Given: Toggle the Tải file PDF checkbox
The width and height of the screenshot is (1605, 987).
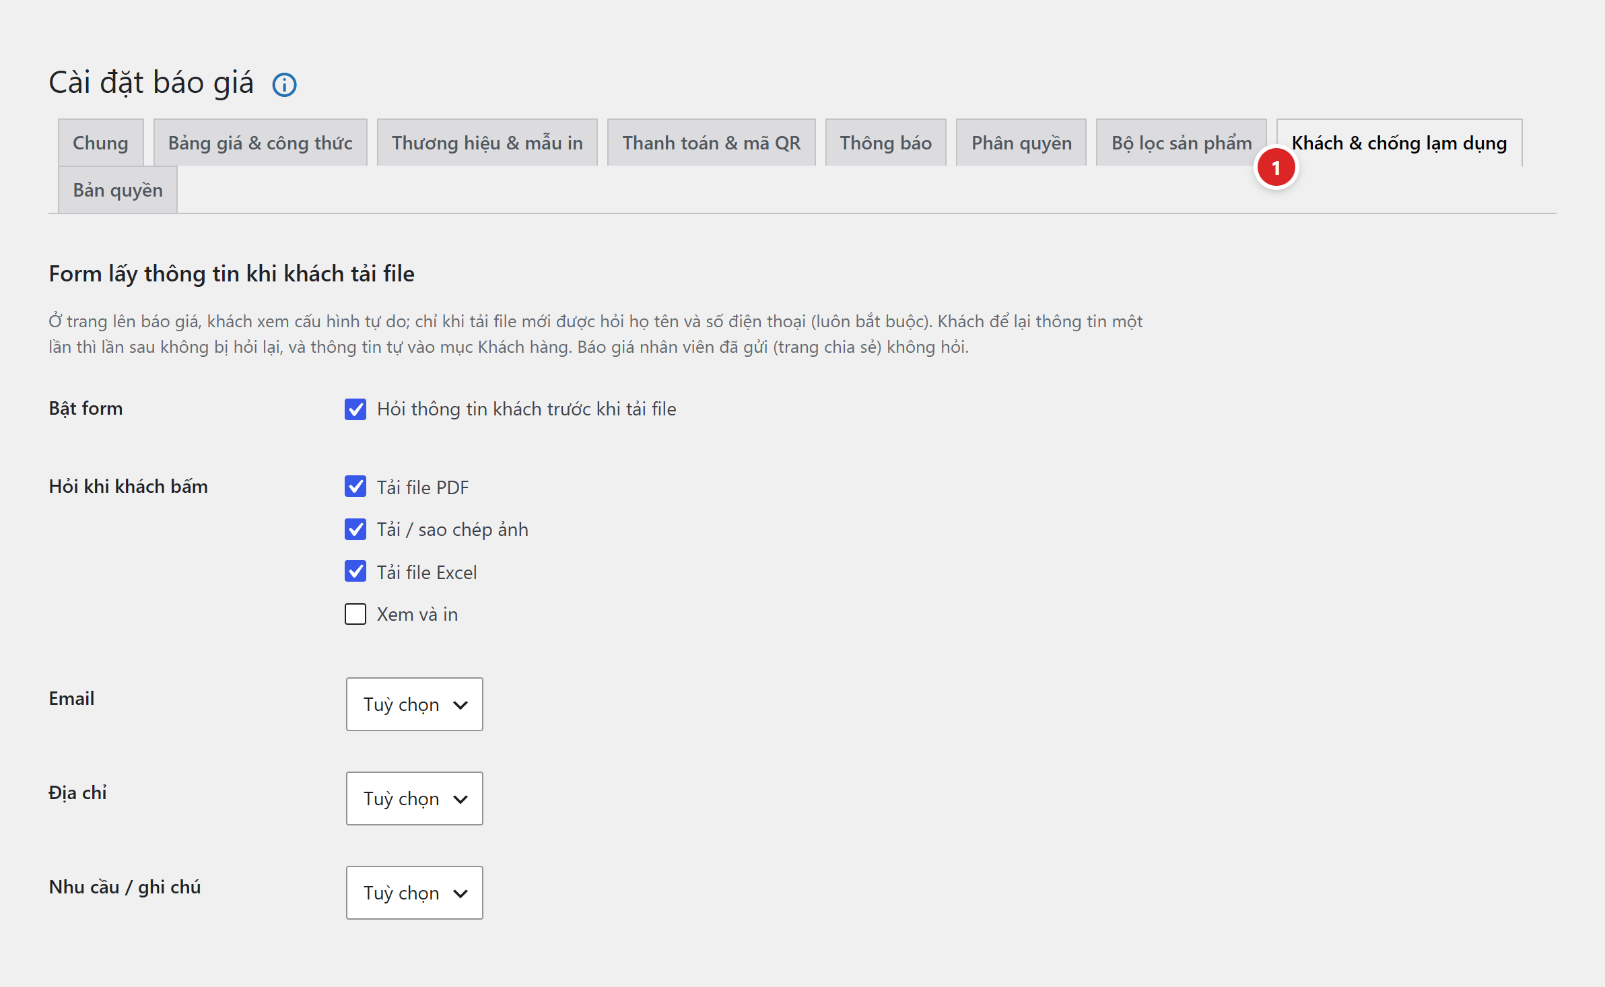Looking at the screenshot, I should [355, 487].
